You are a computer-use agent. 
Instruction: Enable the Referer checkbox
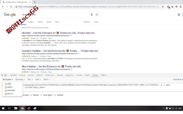click(31, 95)
